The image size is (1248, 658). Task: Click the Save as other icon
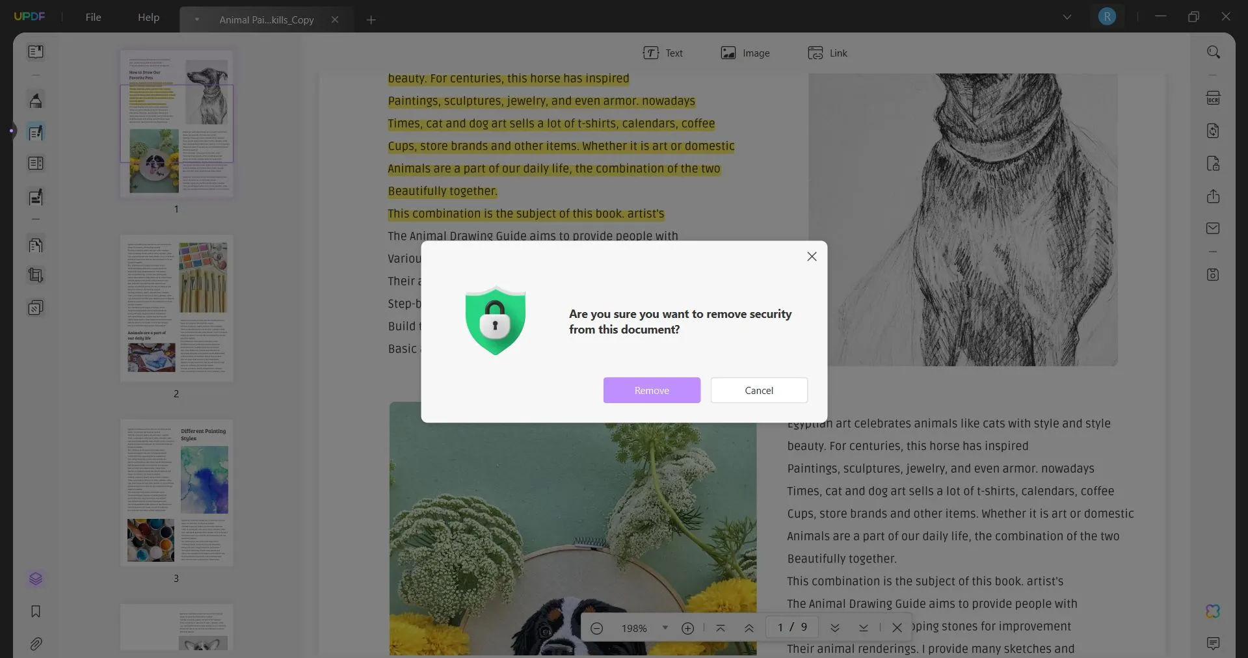pos(1213,274)
